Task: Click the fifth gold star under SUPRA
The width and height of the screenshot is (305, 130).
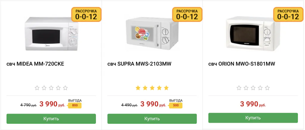Action: [166, 88]
